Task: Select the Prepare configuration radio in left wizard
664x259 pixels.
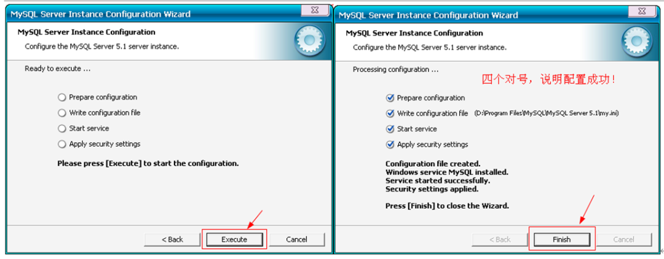Action: point(62,98)
